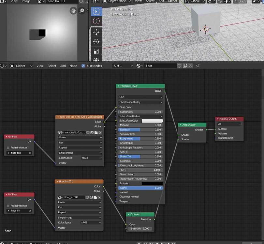Click the pin icon in node editor header
Image resolution: width=264 pixels, height=244 pixels.
pos(198,66)
